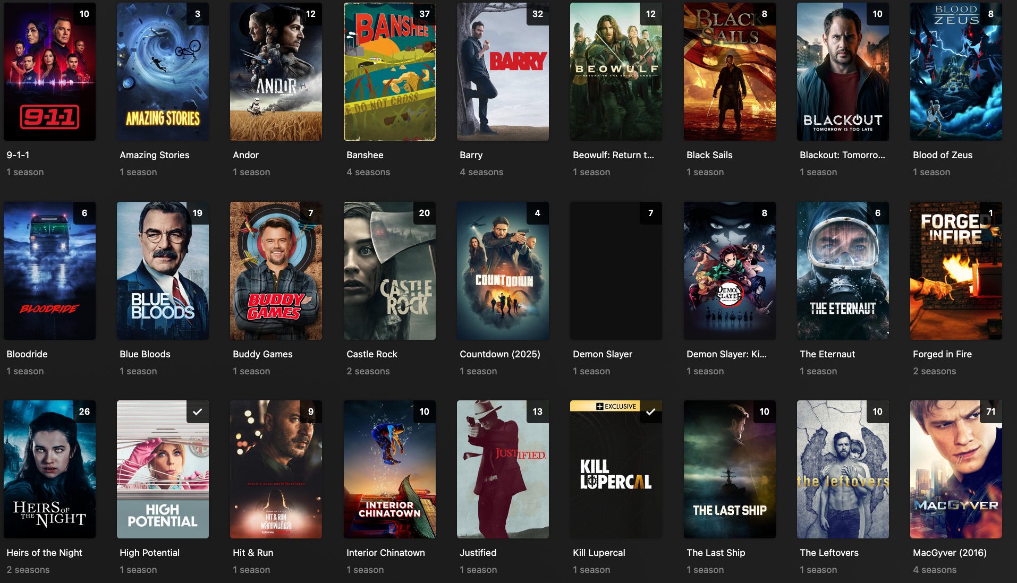
Task: Open The Last Ship title link
Action: 716,553
